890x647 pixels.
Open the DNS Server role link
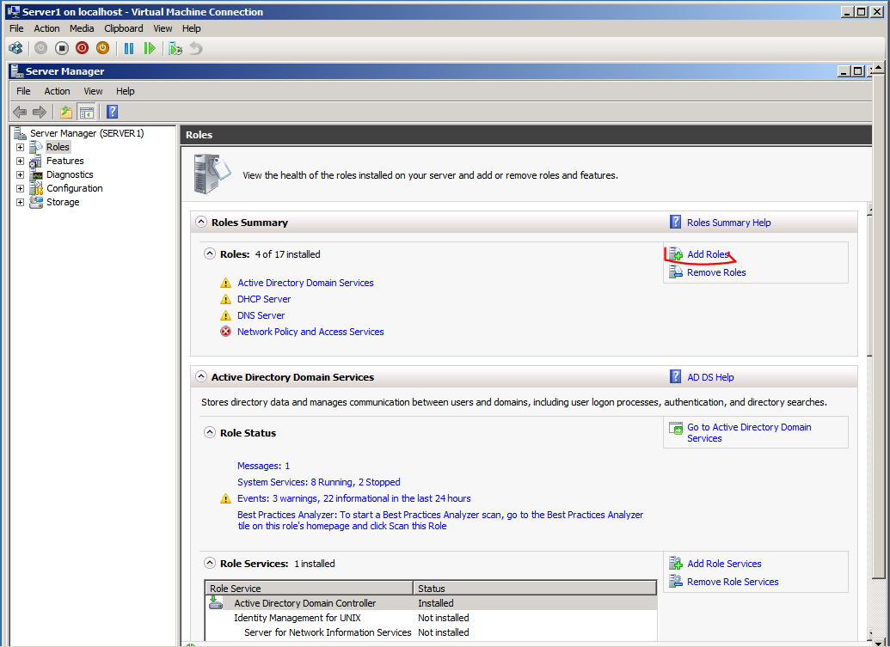261,316
